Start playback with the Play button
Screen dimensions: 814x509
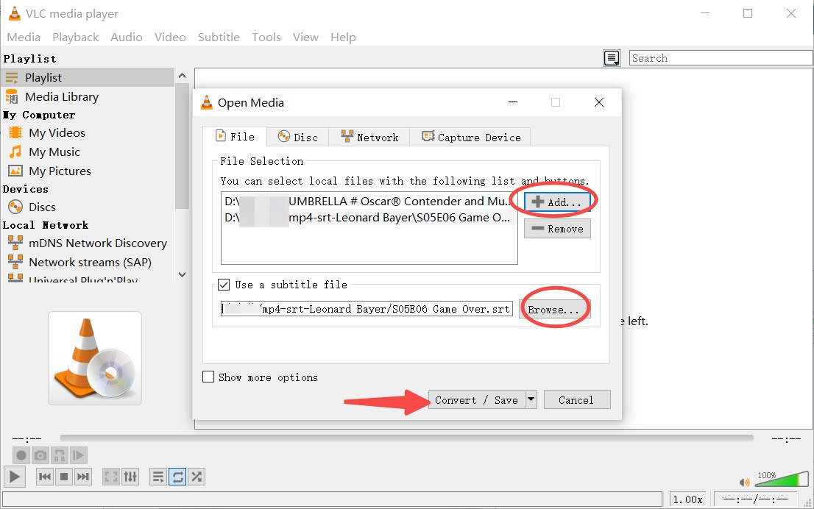coord(15,477)
